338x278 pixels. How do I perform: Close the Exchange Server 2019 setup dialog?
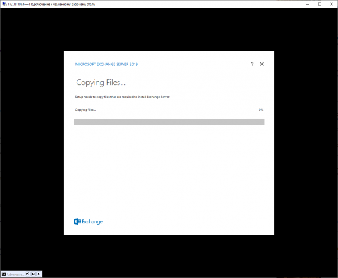tap(262, 64)
